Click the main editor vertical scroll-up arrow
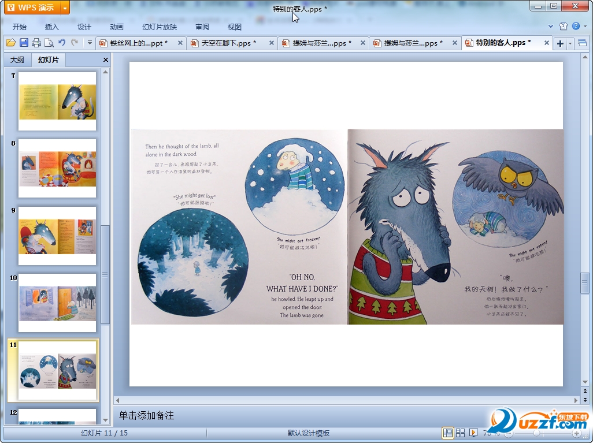This screenshot has width=593, height=443. tap(585, 57)
